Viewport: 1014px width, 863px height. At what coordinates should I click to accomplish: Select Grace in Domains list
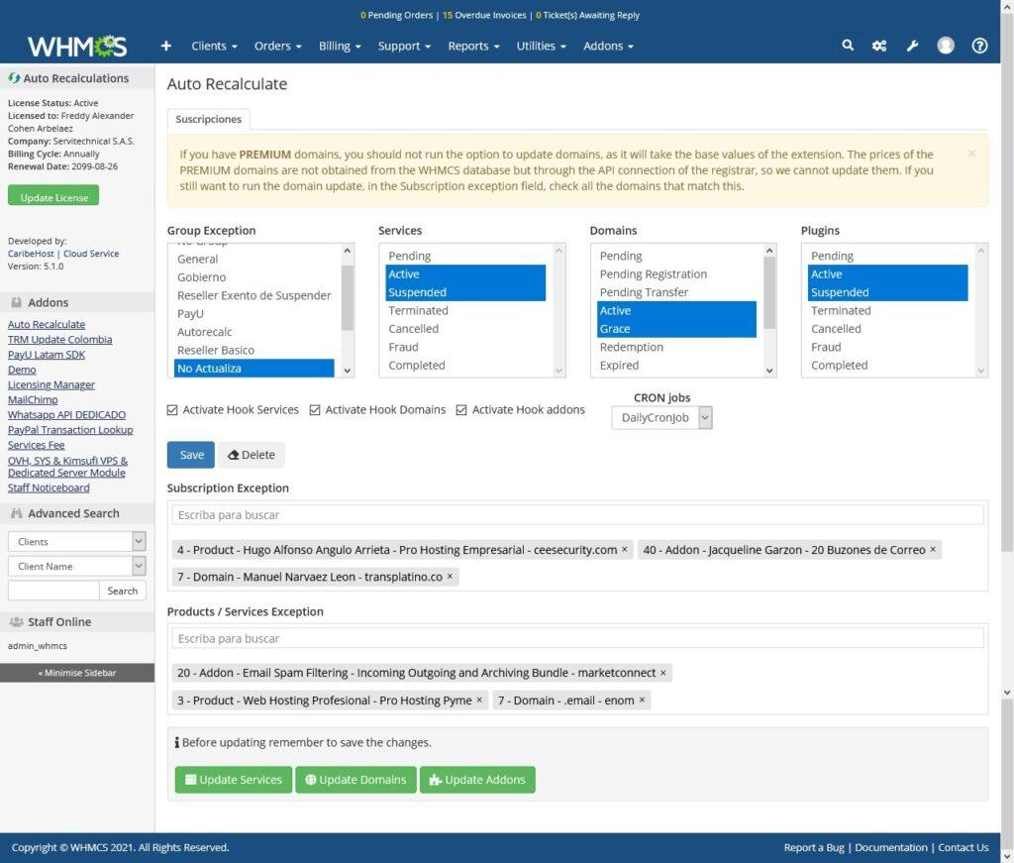[x=676, y=329]
